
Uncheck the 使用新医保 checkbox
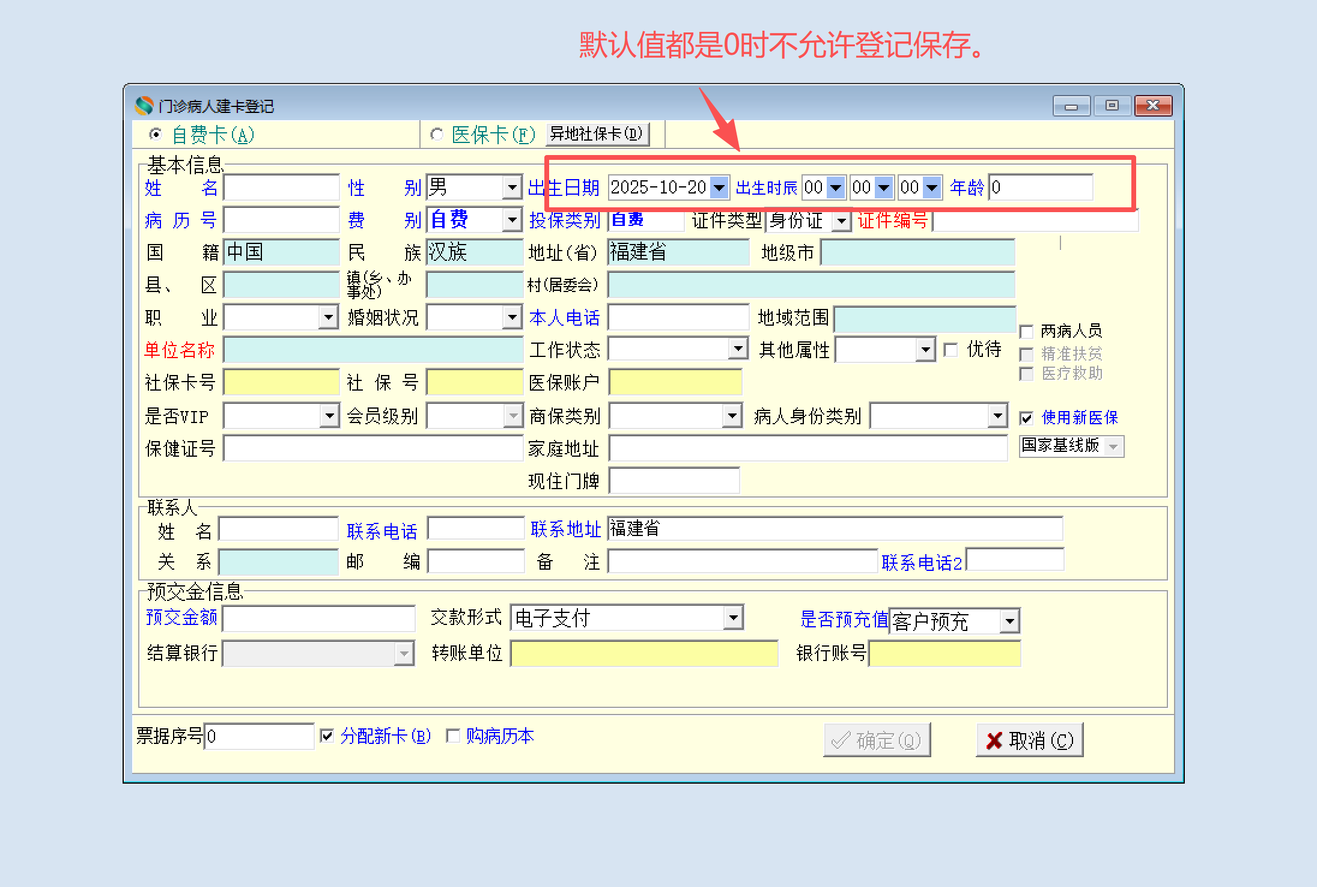(x=1027, y=418)
